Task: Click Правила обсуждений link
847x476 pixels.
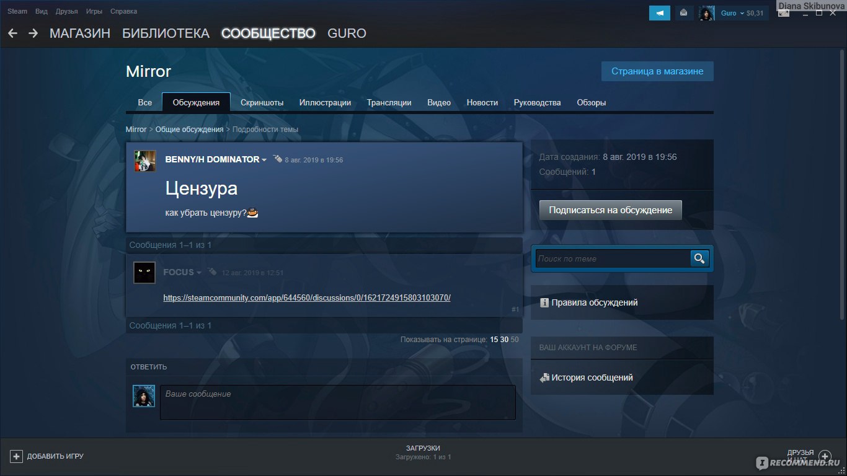Action: tap(595, 303)
